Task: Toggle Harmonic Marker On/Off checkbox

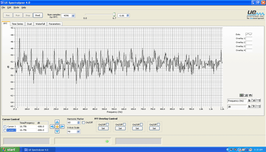Action: 84,123
